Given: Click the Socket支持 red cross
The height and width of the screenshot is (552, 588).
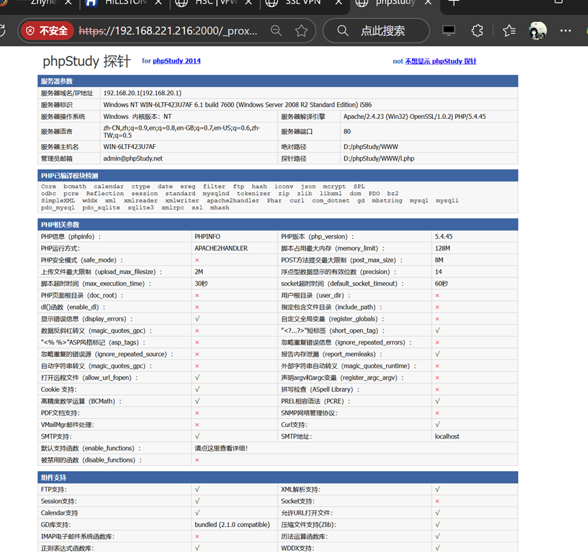Looking at the screenshot, I should coord(437,502).
